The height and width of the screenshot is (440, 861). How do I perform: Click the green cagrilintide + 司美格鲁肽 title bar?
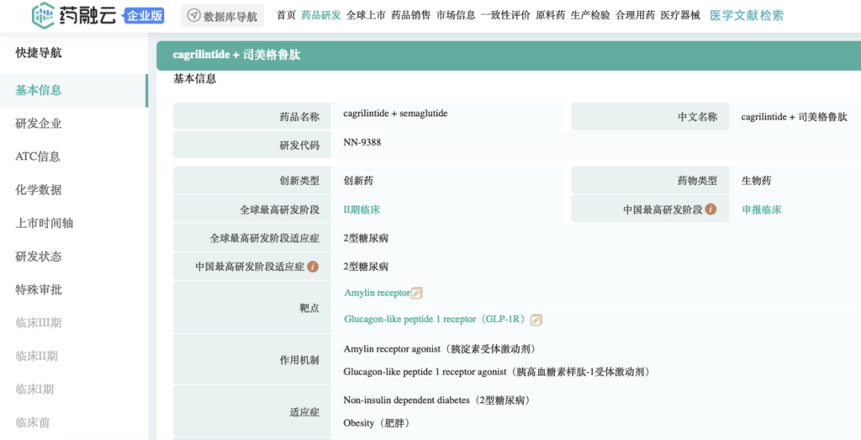(x=509, y=56)
